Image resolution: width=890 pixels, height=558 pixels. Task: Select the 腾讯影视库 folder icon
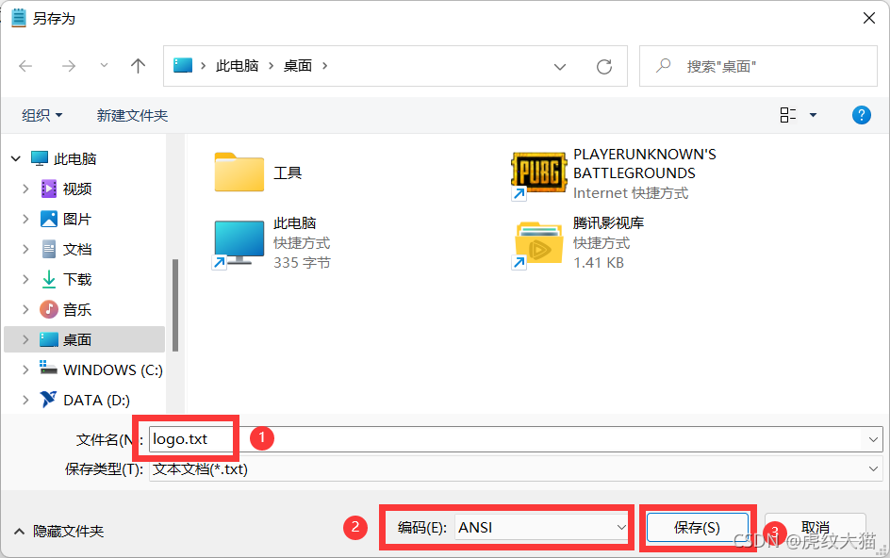click(x=538, y=244)
